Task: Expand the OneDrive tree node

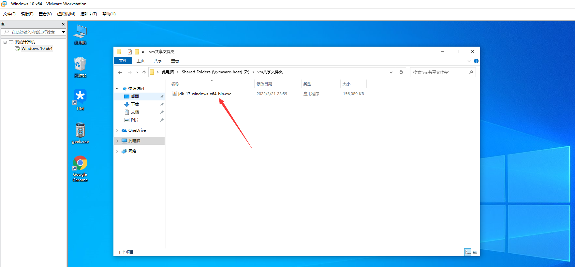Action: click(x=117, y=130)
